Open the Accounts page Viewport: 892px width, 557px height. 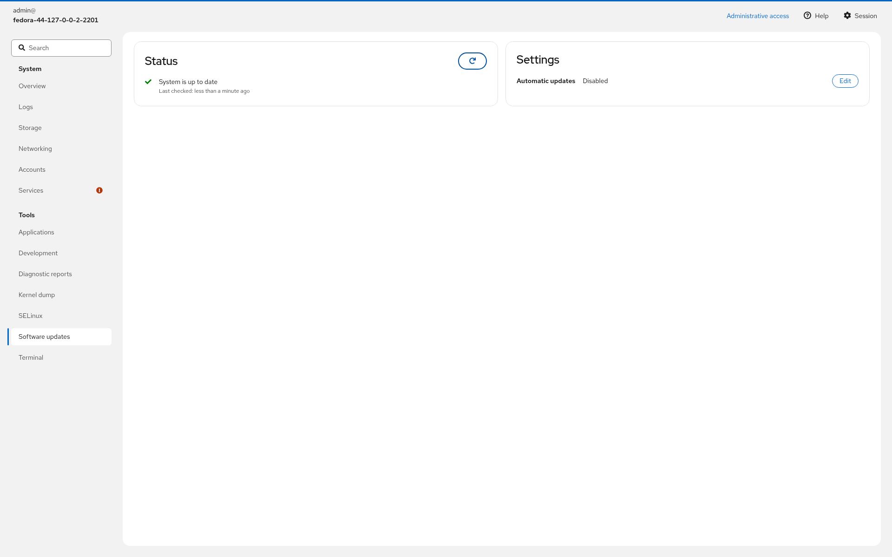coord(59,169)
